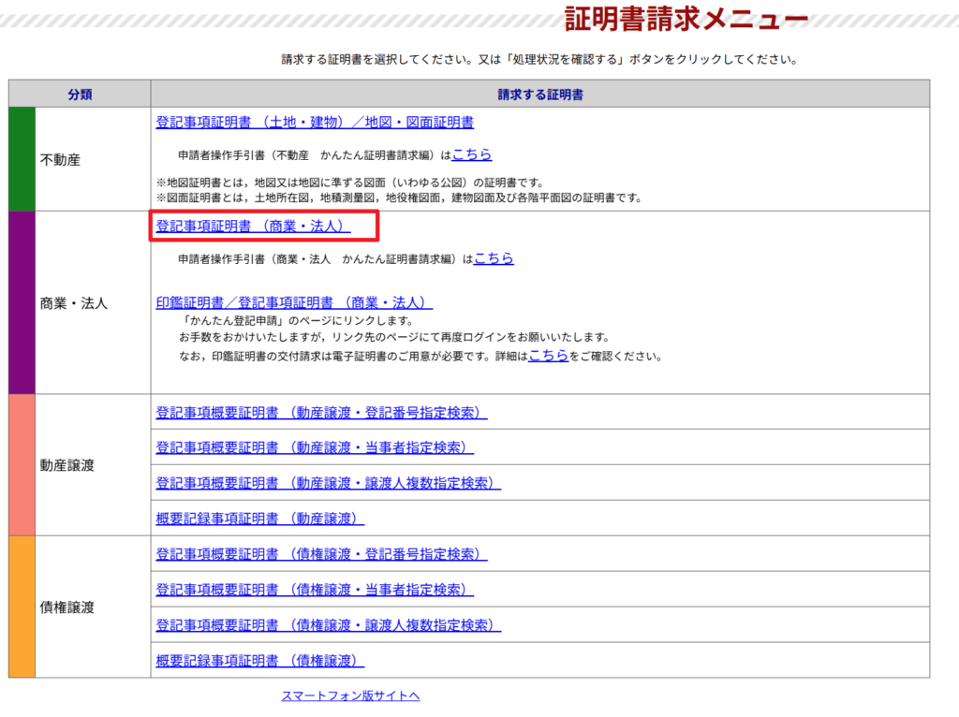959x717 pixels.
Task: Click the 分類 column header
Action: click(x=80, y=95)
